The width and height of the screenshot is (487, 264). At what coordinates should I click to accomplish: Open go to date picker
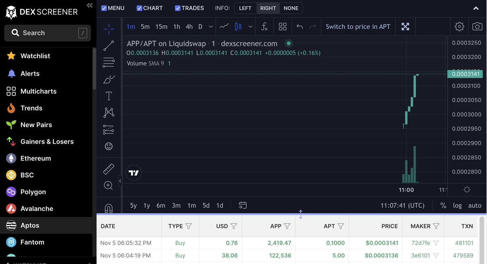[243, 205]
